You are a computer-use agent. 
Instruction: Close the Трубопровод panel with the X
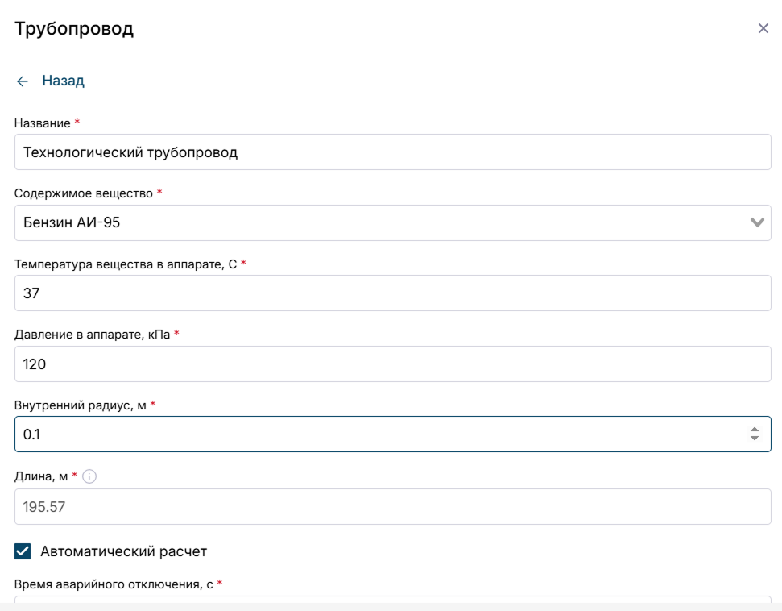tap(763, 28)
